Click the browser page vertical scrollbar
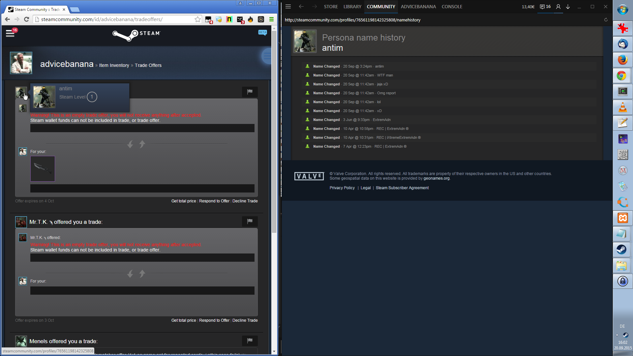The height and width of the screenshot is (356, 633). [x=274, y=132]
